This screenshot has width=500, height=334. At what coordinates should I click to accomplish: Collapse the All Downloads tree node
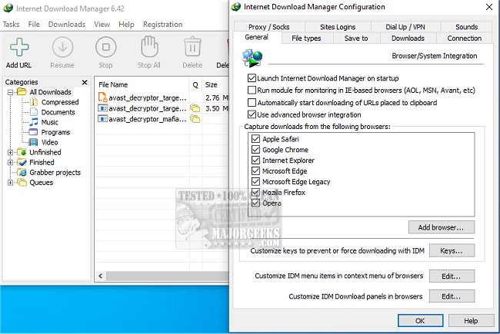coord(10,92)
